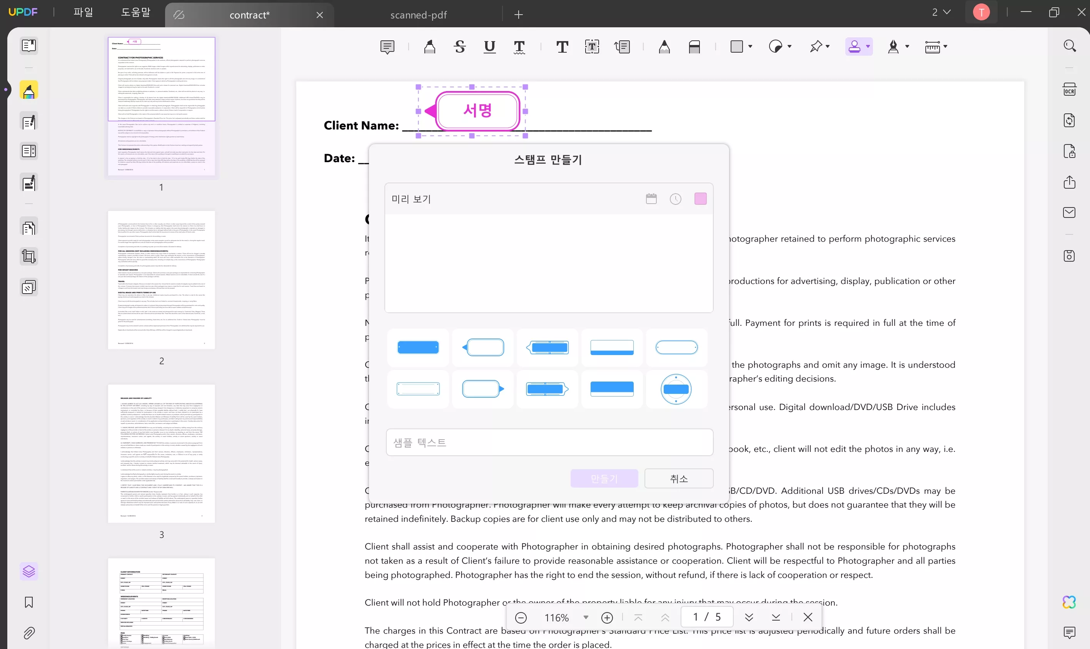This screenshot has width=1090, height=649.
Task: Go to next page arrow
Action: [749, 617]
